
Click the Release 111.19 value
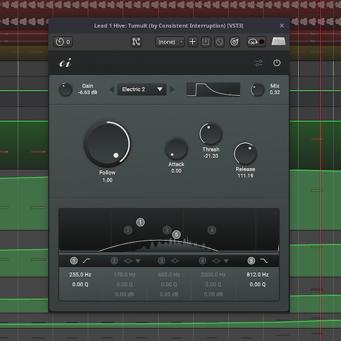(x=246, y=176)
